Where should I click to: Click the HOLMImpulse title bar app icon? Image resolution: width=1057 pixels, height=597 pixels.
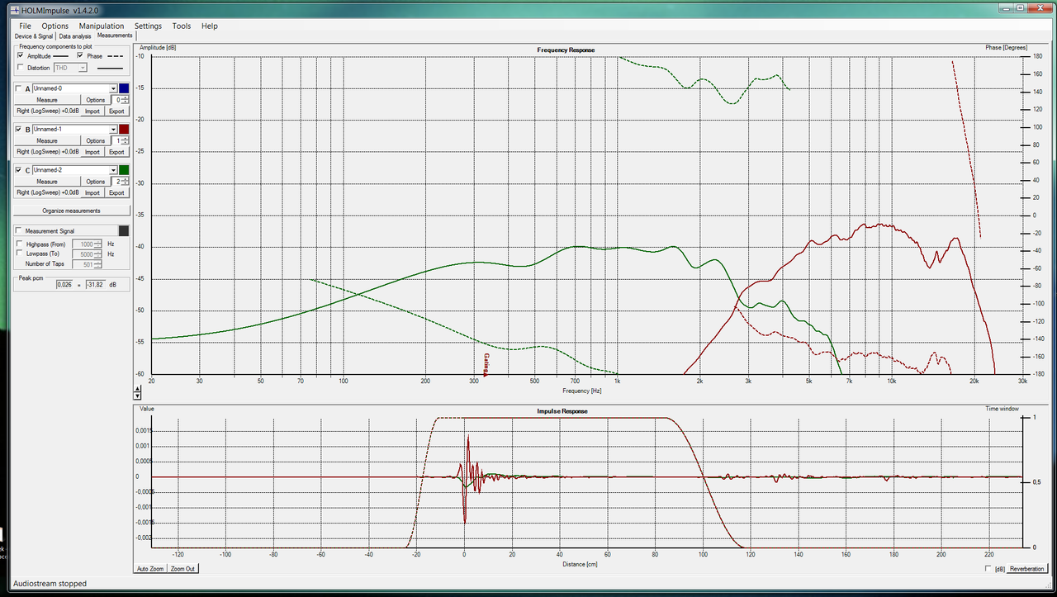(x=13, y=9)
